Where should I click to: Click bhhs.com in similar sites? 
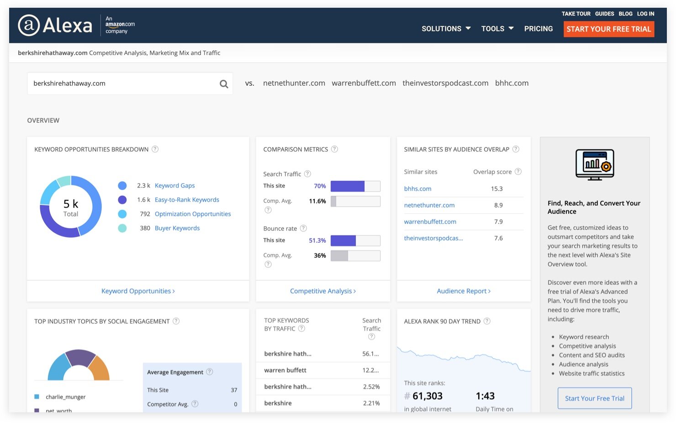click(x=417, y=189)
